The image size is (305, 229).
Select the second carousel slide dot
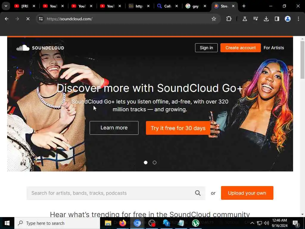tap(155, 163)
